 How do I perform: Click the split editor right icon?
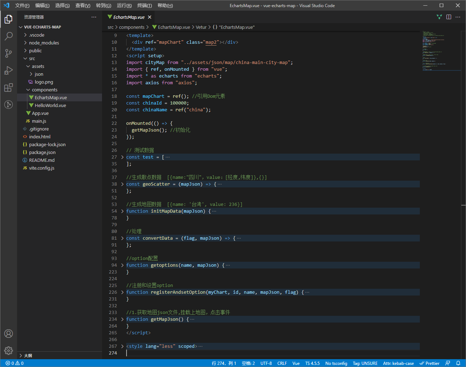point(449,17)
